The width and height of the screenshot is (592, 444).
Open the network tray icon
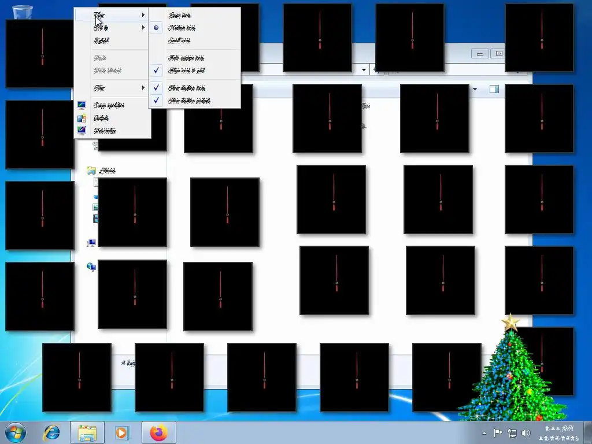tap(512, 432)
